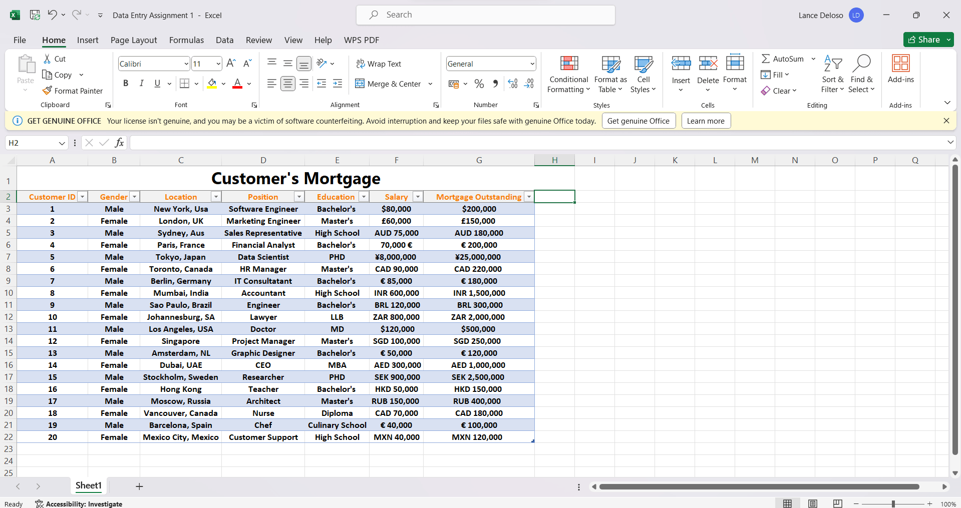Switch to Page Break Preview in status bar
The height and width of the screenshot is (508, 961).
(x=838, y=503)
